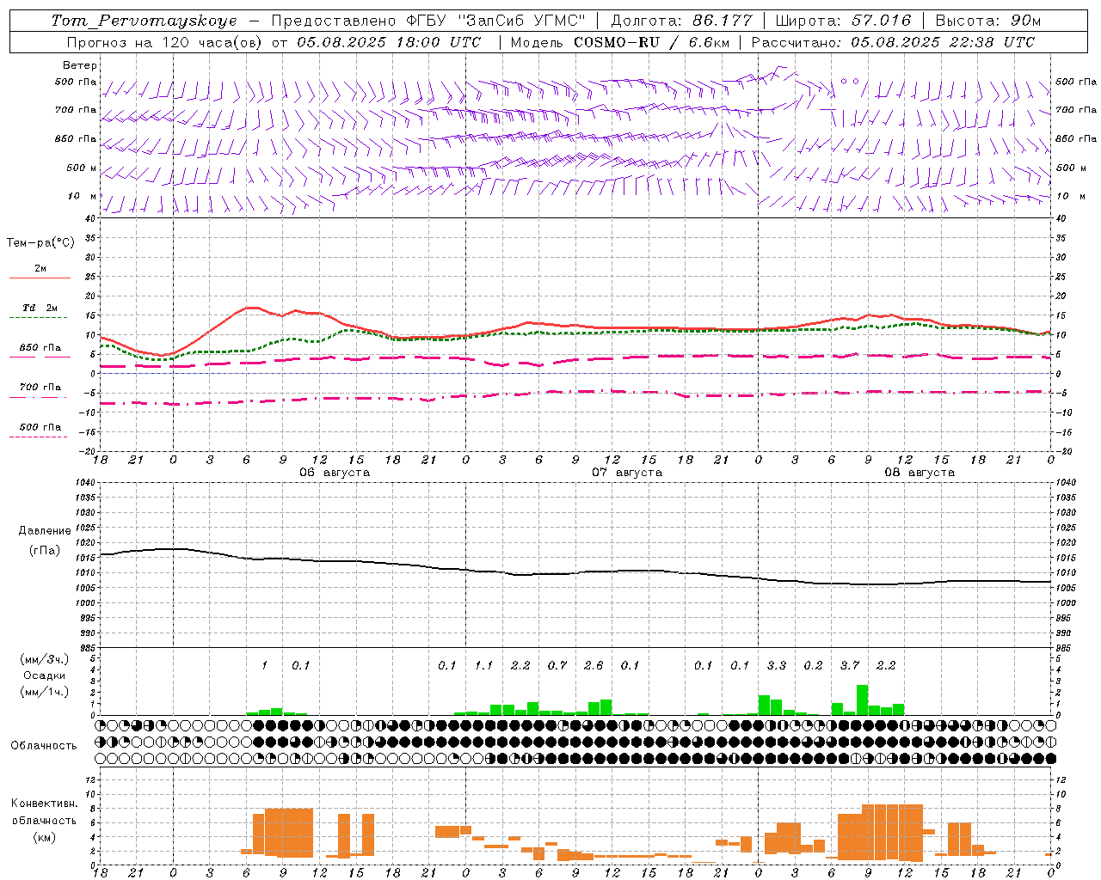Select the provider text ФГБУ "ЗапСиб УГМС"

coord(495,21)
